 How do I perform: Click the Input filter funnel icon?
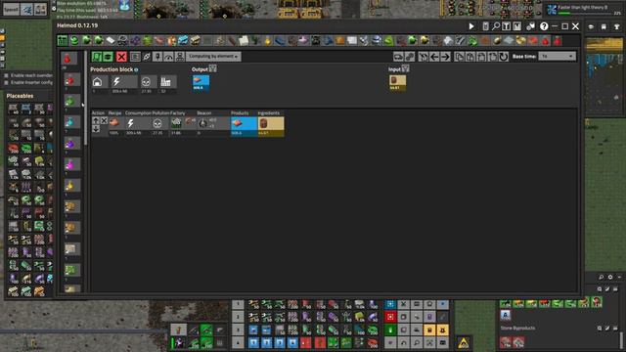(405, 68)
